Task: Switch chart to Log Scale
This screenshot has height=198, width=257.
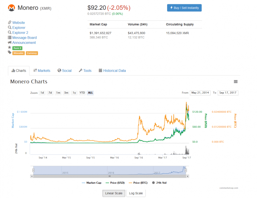Action: pyautogui.click(x=136, y=193)
